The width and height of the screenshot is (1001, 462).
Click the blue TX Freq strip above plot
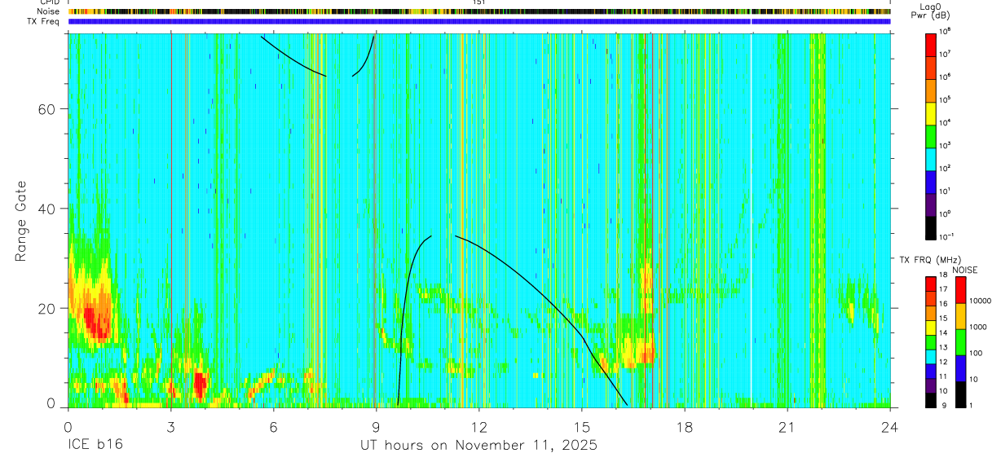(x=479, y=21)
